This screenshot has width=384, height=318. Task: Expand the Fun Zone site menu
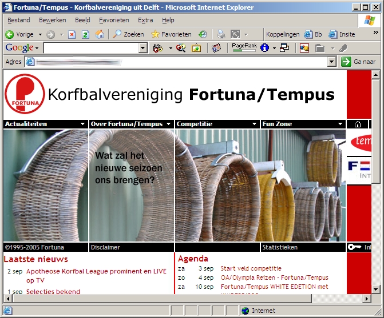coord(340,124)
